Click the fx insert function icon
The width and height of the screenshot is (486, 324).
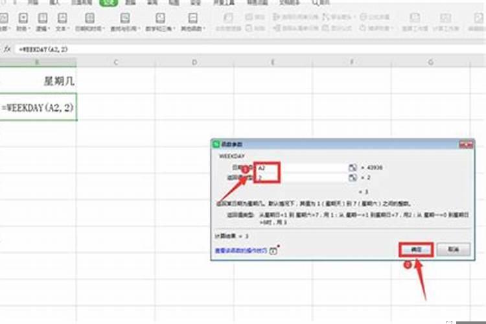pyautogui.click(x=7, y=49)
